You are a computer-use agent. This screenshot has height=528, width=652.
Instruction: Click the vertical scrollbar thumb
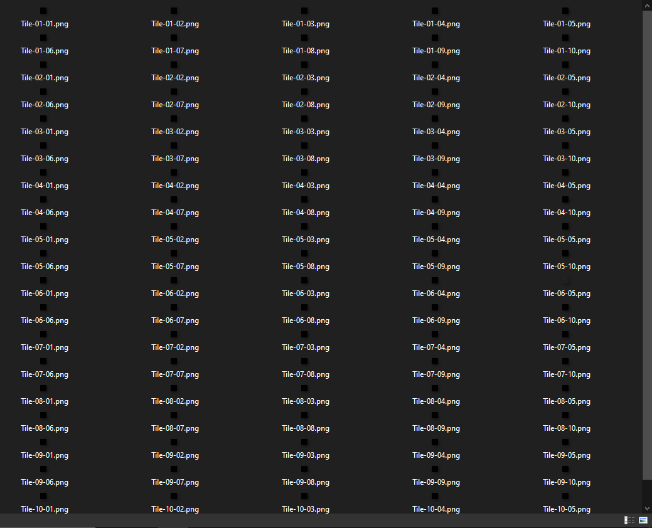point(647,245)
